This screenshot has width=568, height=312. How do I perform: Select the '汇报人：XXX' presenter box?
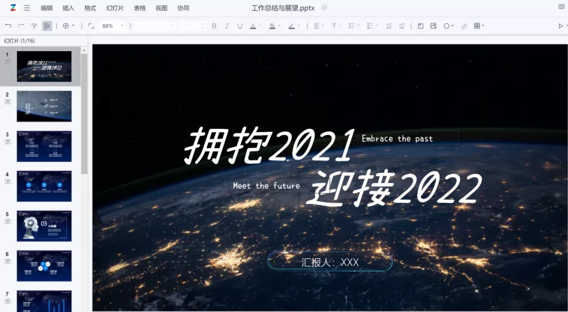(x=330, y=262)
